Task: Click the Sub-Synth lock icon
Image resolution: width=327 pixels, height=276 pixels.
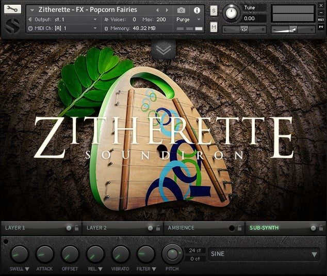Action: click(x=320, y=228)
